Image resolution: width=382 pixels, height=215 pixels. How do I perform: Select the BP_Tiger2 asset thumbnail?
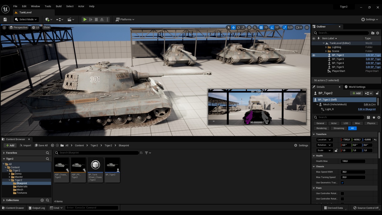(x=112, y=170)
